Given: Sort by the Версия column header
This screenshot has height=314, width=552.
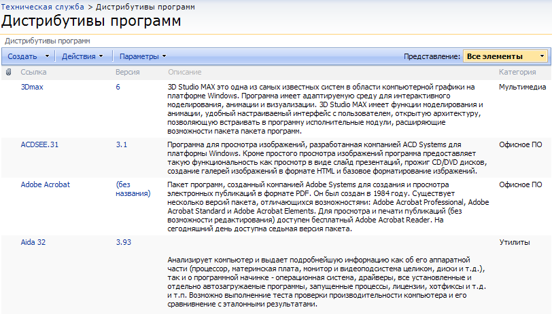Looking at the screenshot, I should (128, 72).
